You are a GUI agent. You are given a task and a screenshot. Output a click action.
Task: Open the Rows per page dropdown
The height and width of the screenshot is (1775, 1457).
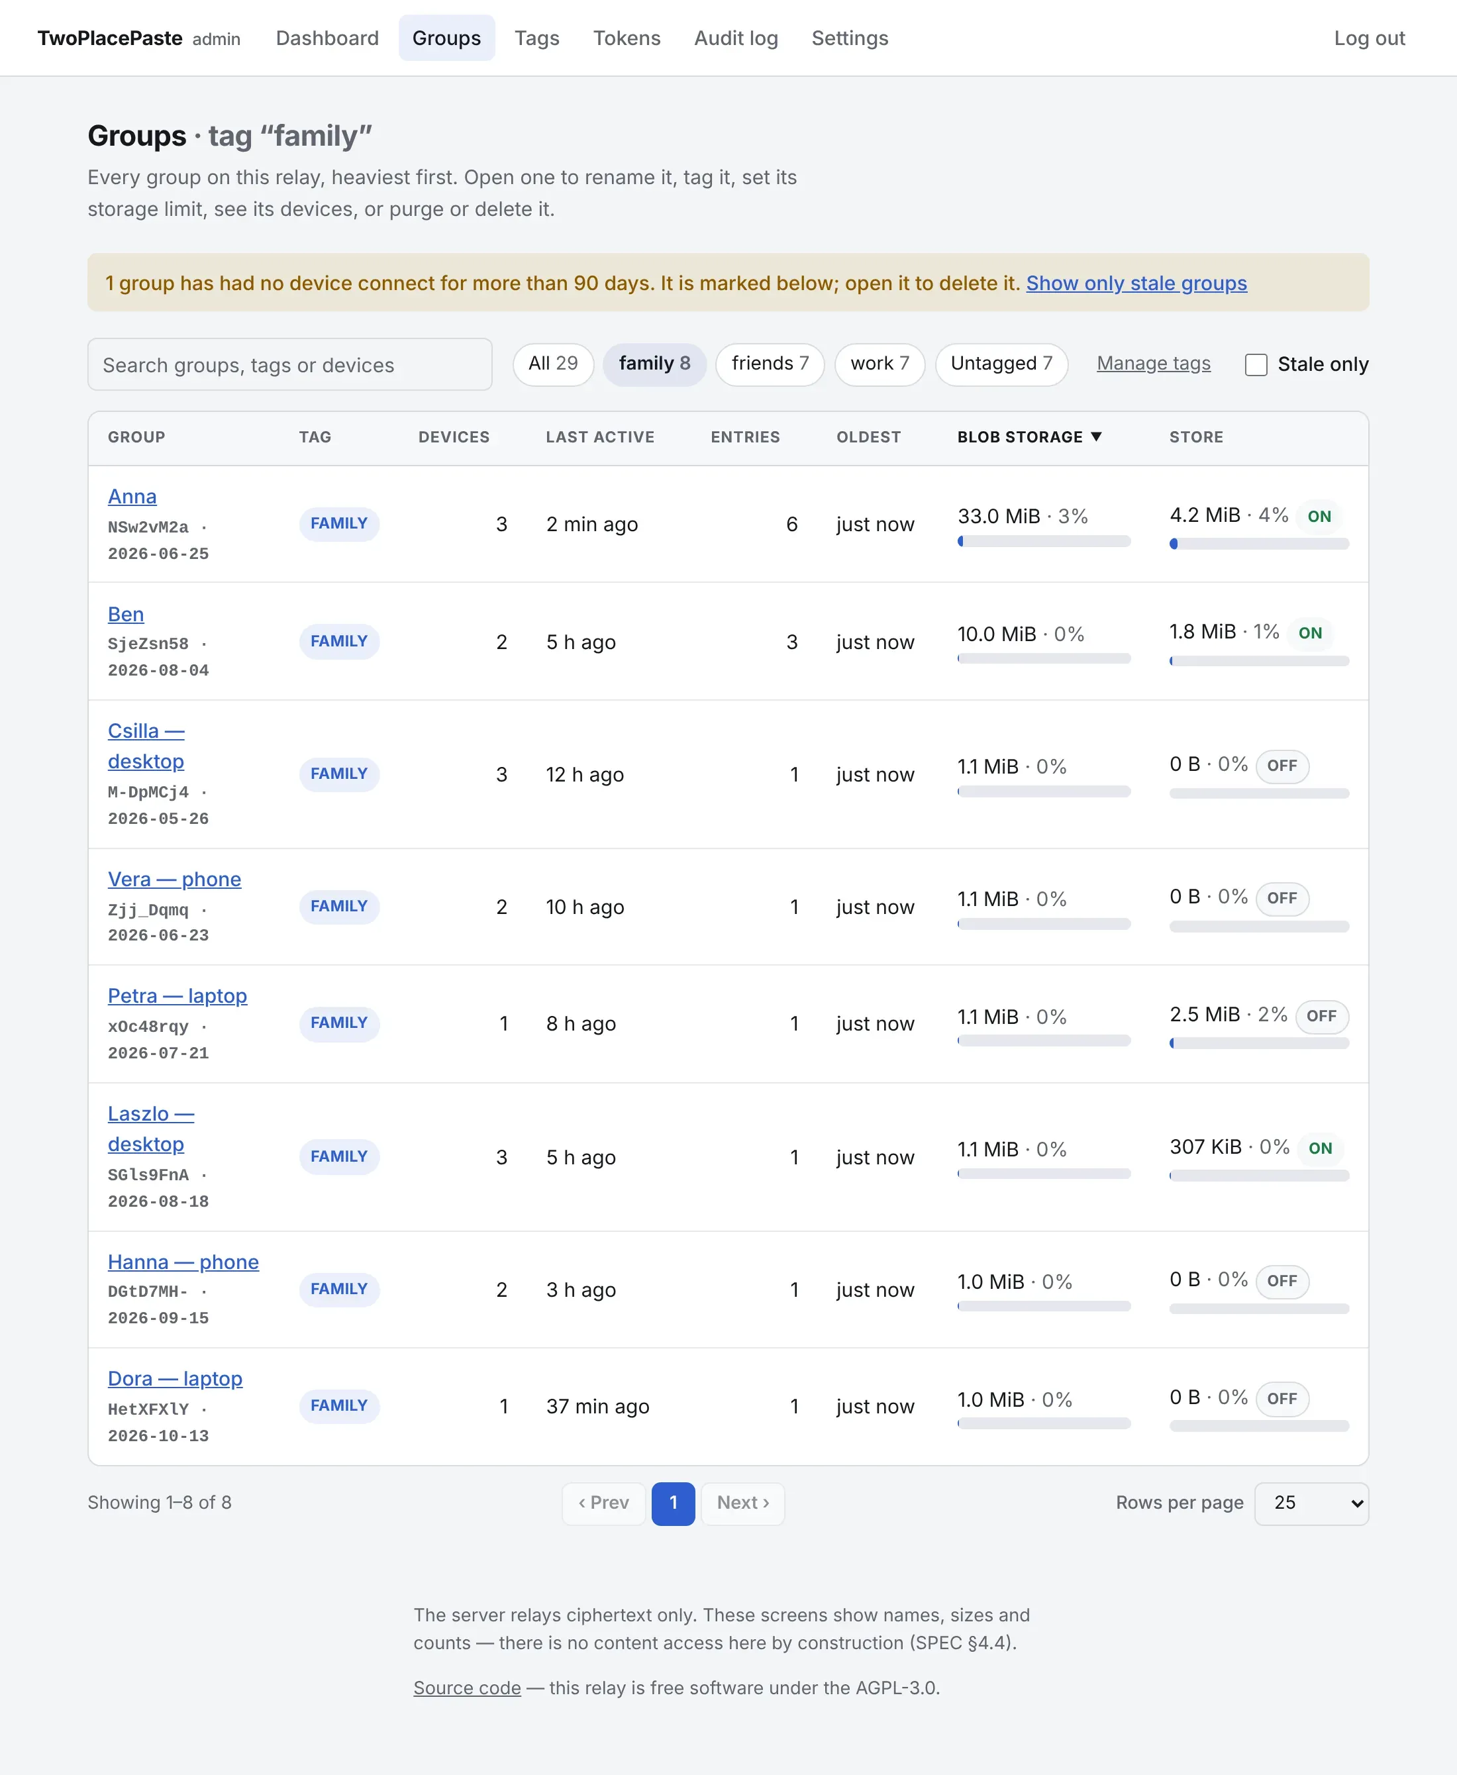pyautogui.click(x=1311, y=1503)
